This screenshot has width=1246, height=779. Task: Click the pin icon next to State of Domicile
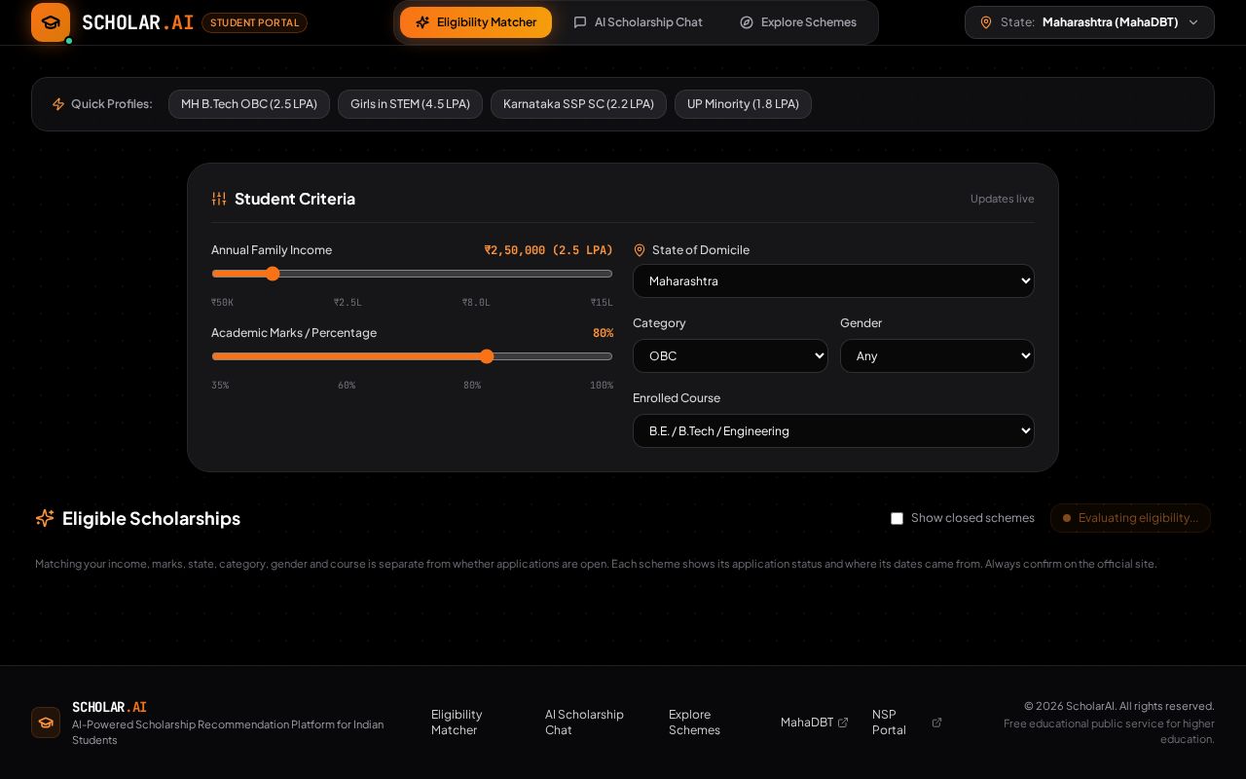pos(640,250)
